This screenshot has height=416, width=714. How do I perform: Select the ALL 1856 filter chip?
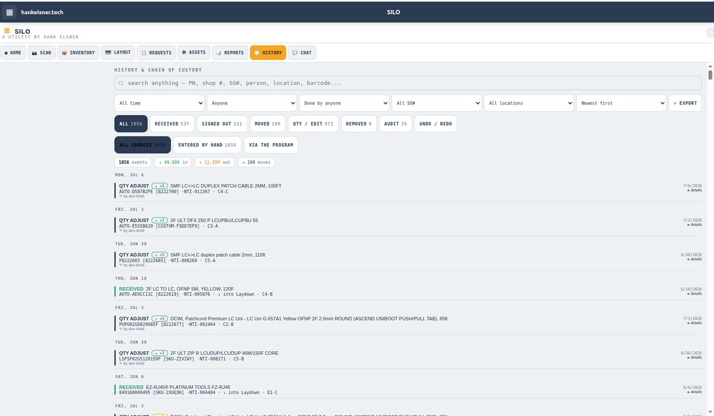[131, 124]
